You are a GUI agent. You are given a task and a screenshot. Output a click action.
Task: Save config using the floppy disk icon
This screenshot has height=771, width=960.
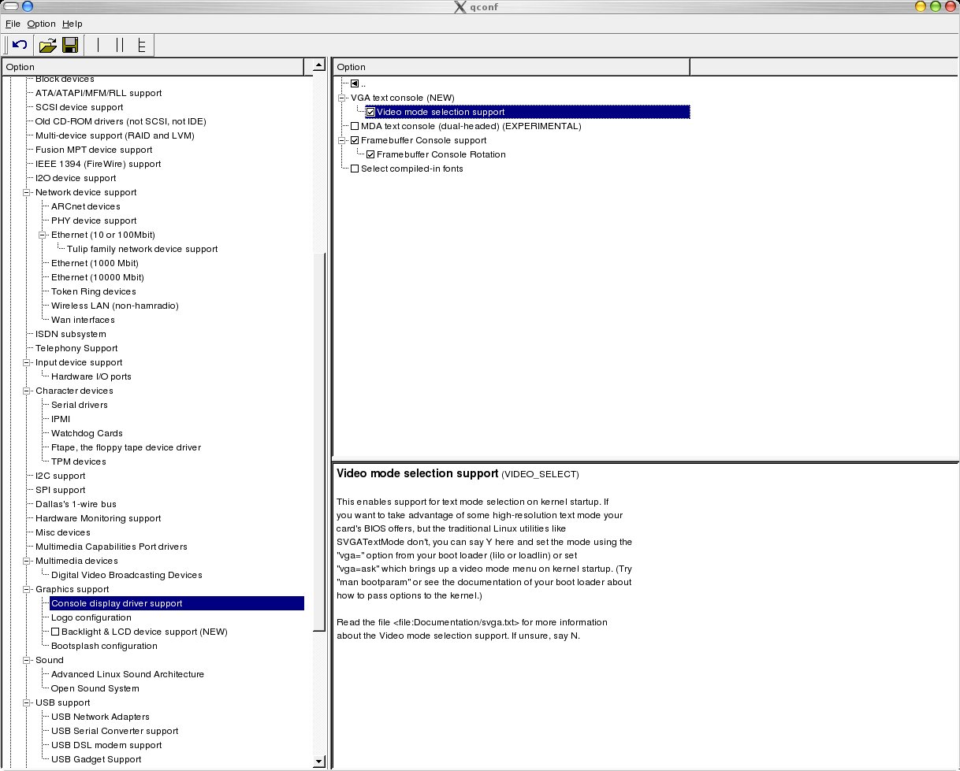pyautogui.click(x=69, y=45)
